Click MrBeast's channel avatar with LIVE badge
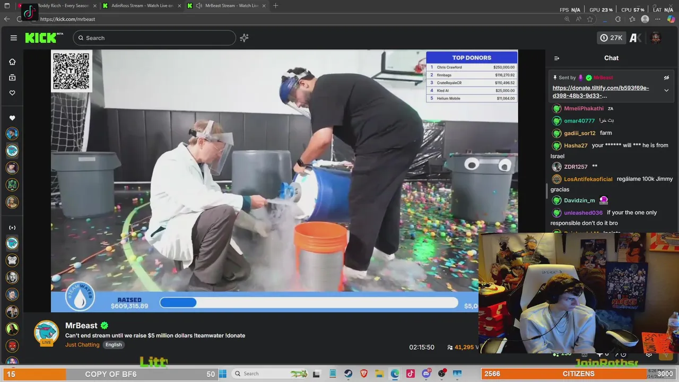679x382 pixels. (47, 333)
